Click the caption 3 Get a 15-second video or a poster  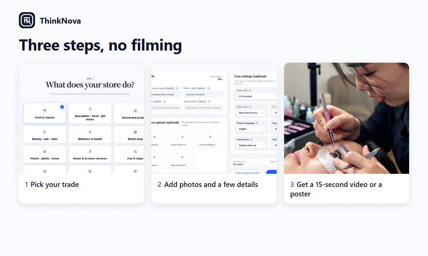336,189
